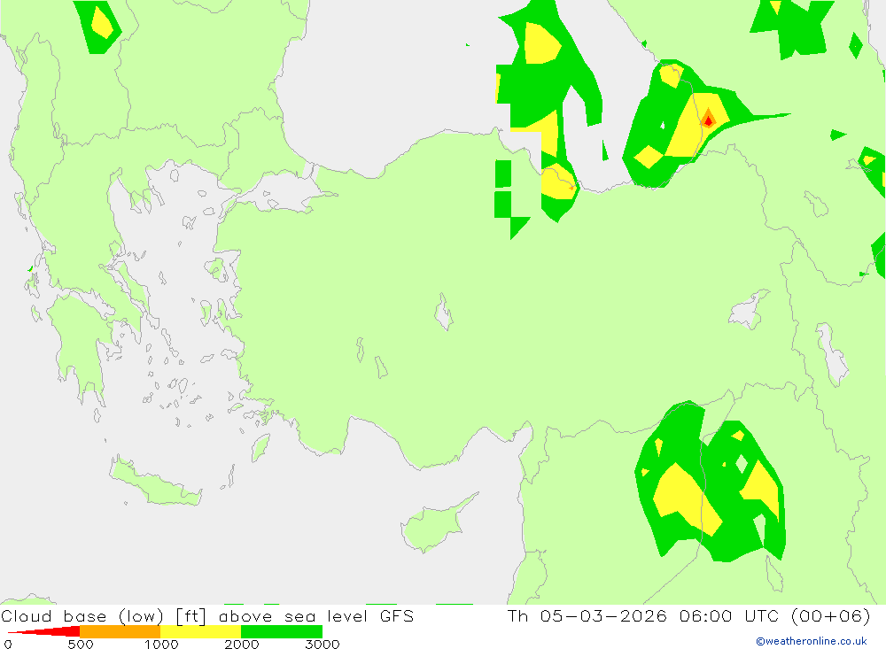The image size is (886, 649).
Task: Click the legend value label '500'
Action: pyautogui.click(x=81, y=644)
